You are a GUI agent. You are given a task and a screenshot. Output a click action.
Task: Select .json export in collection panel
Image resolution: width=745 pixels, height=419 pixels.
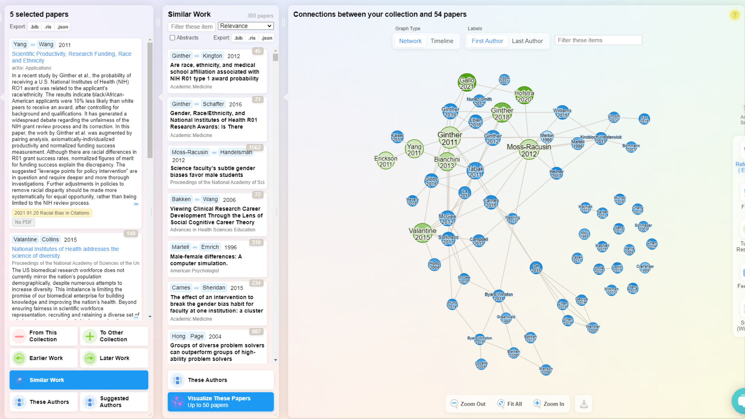tap(62, 26)
